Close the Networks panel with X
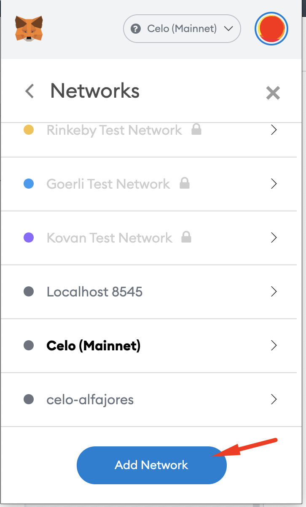Image resolution: width=306 pixels, height=507 pixels. coord(273,93)
